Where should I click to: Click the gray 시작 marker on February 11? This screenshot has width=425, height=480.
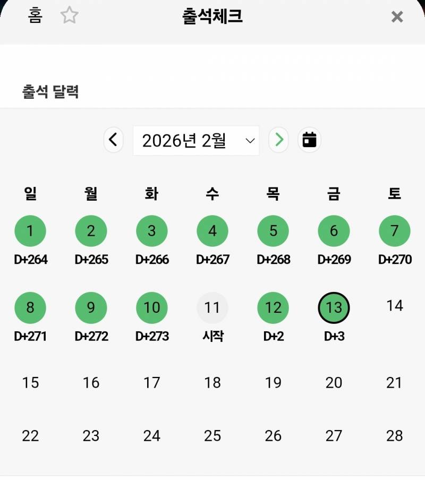[212, 307]
